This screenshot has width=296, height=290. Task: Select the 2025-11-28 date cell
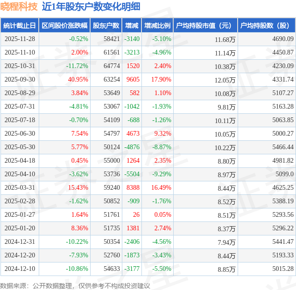(x=20, y=39)
